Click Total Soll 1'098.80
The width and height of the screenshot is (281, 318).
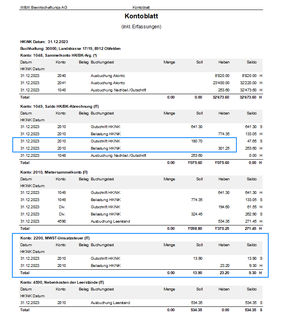[195, 229]
